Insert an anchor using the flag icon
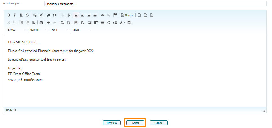The image size is (272, 128). [115, 15]
